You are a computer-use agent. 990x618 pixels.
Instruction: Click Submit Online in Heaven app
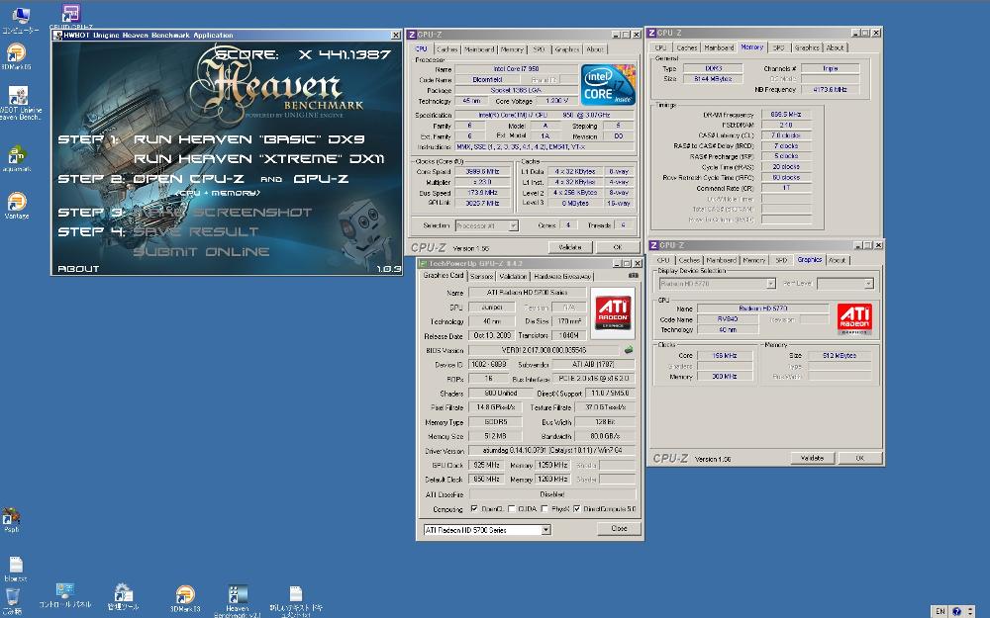(201, 251)
